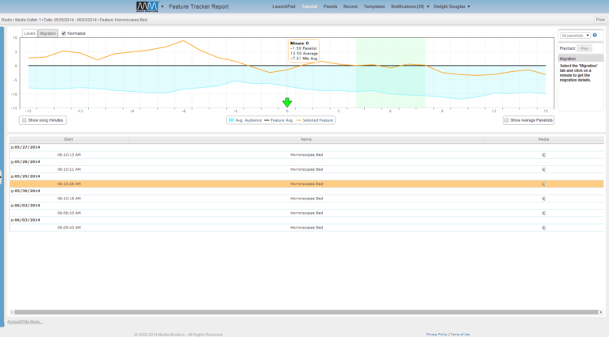This screenshot has height=337, width=609.
Task: Toggle the Normalize checkbox
Action: [63, 33]
